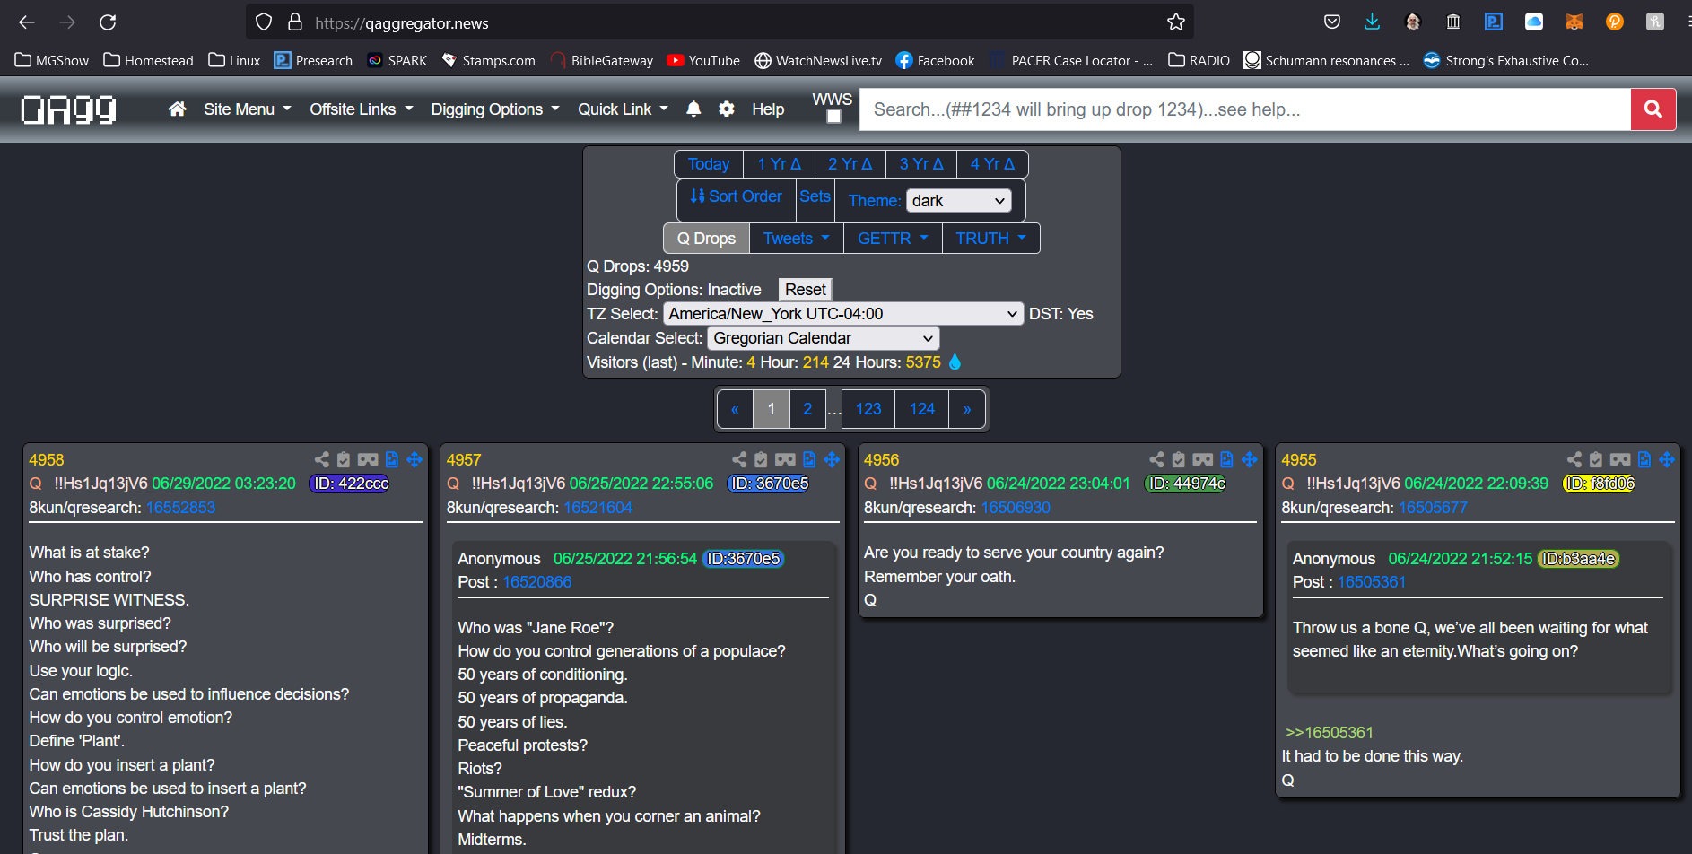The image size is (1692, 854).
Task: Jump to page 124 of drops
Action: pyautogui.click(x=922, y=409)
